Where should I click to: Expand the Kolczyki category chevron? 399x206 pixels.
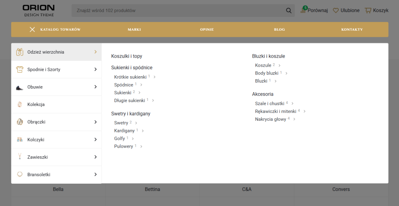point(95,140)
